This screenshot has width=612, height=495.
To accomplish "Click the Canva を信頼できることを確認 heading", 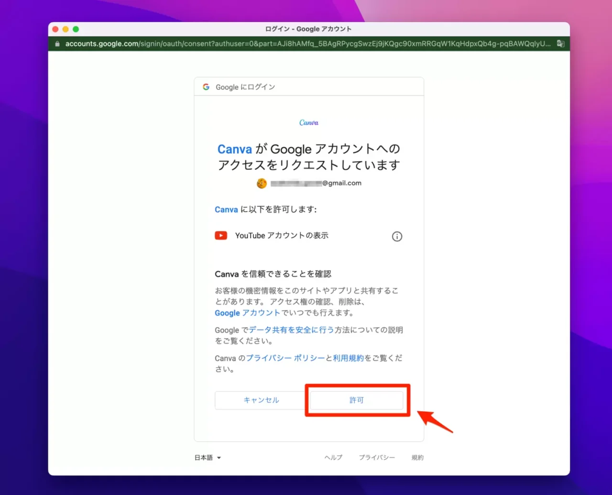I will pyautogui.click(x=273, y=274).
